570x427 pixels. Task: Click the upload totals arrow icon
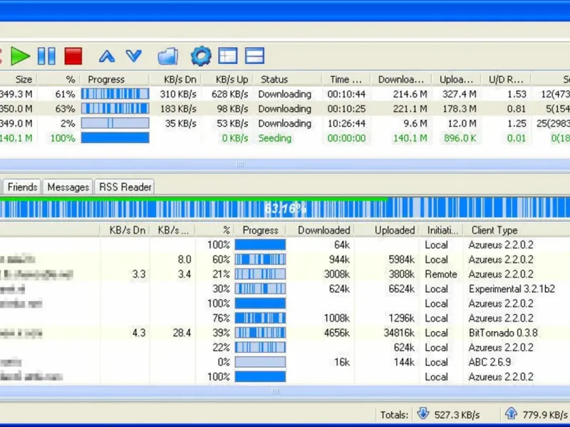tap(511, 413)
